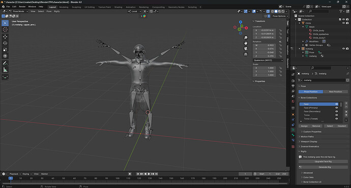
Task: Click the zoom magnifier viewport icon
Action: click(x=246, y=38)
